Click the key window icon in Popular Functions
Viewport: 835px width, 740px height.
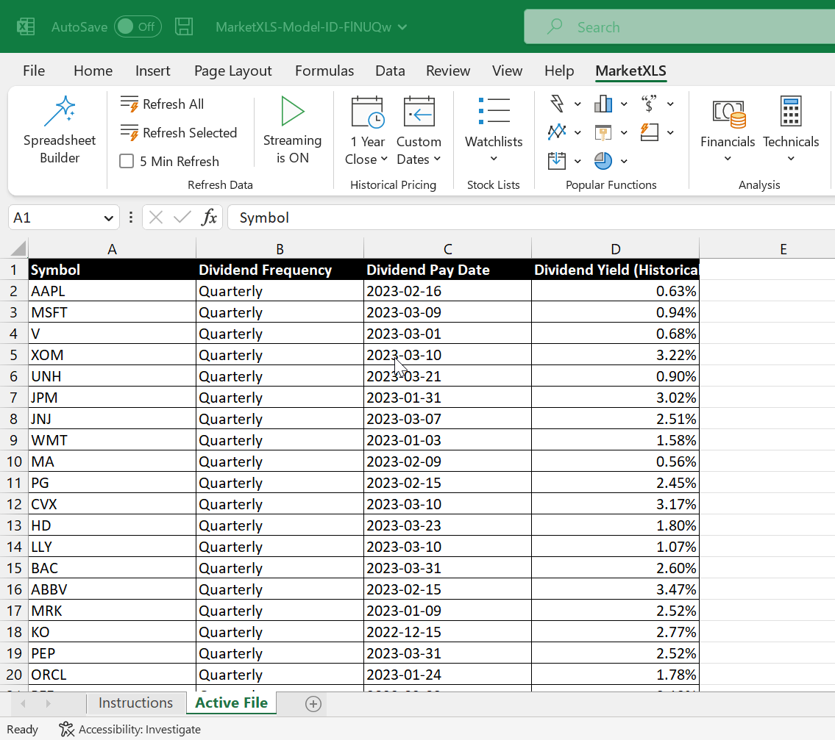click(x=603, y=132)
